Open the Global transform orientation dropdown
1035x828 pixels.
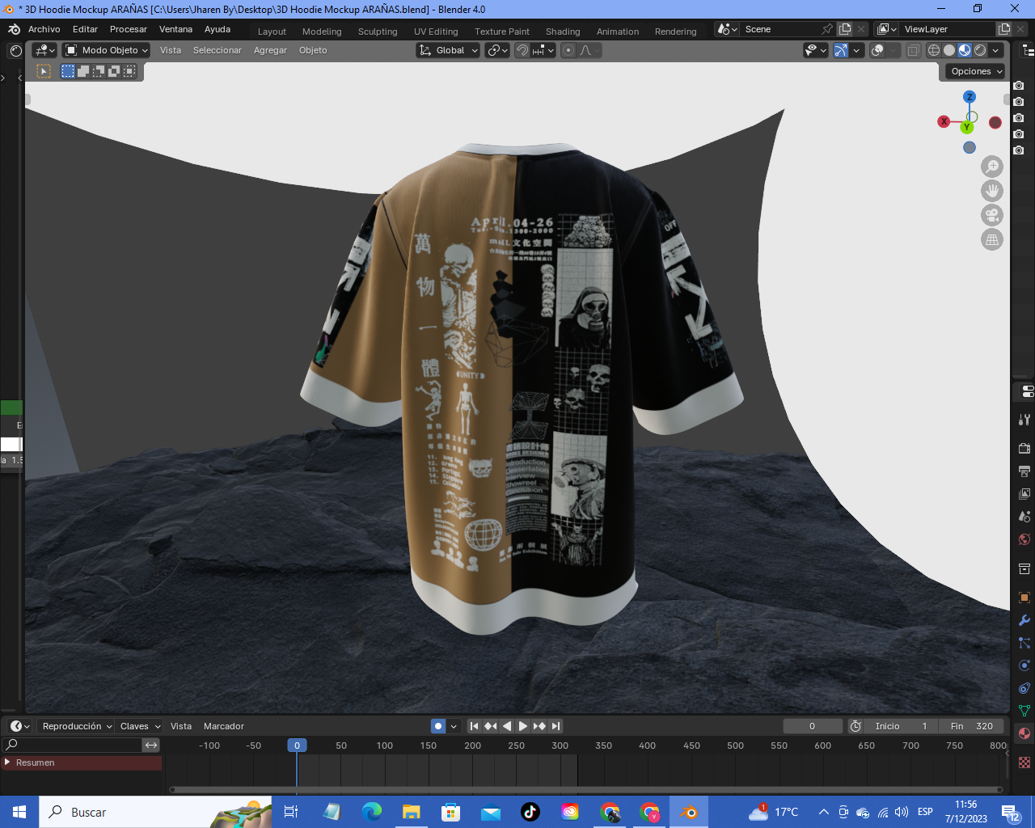tap(449, 50)
